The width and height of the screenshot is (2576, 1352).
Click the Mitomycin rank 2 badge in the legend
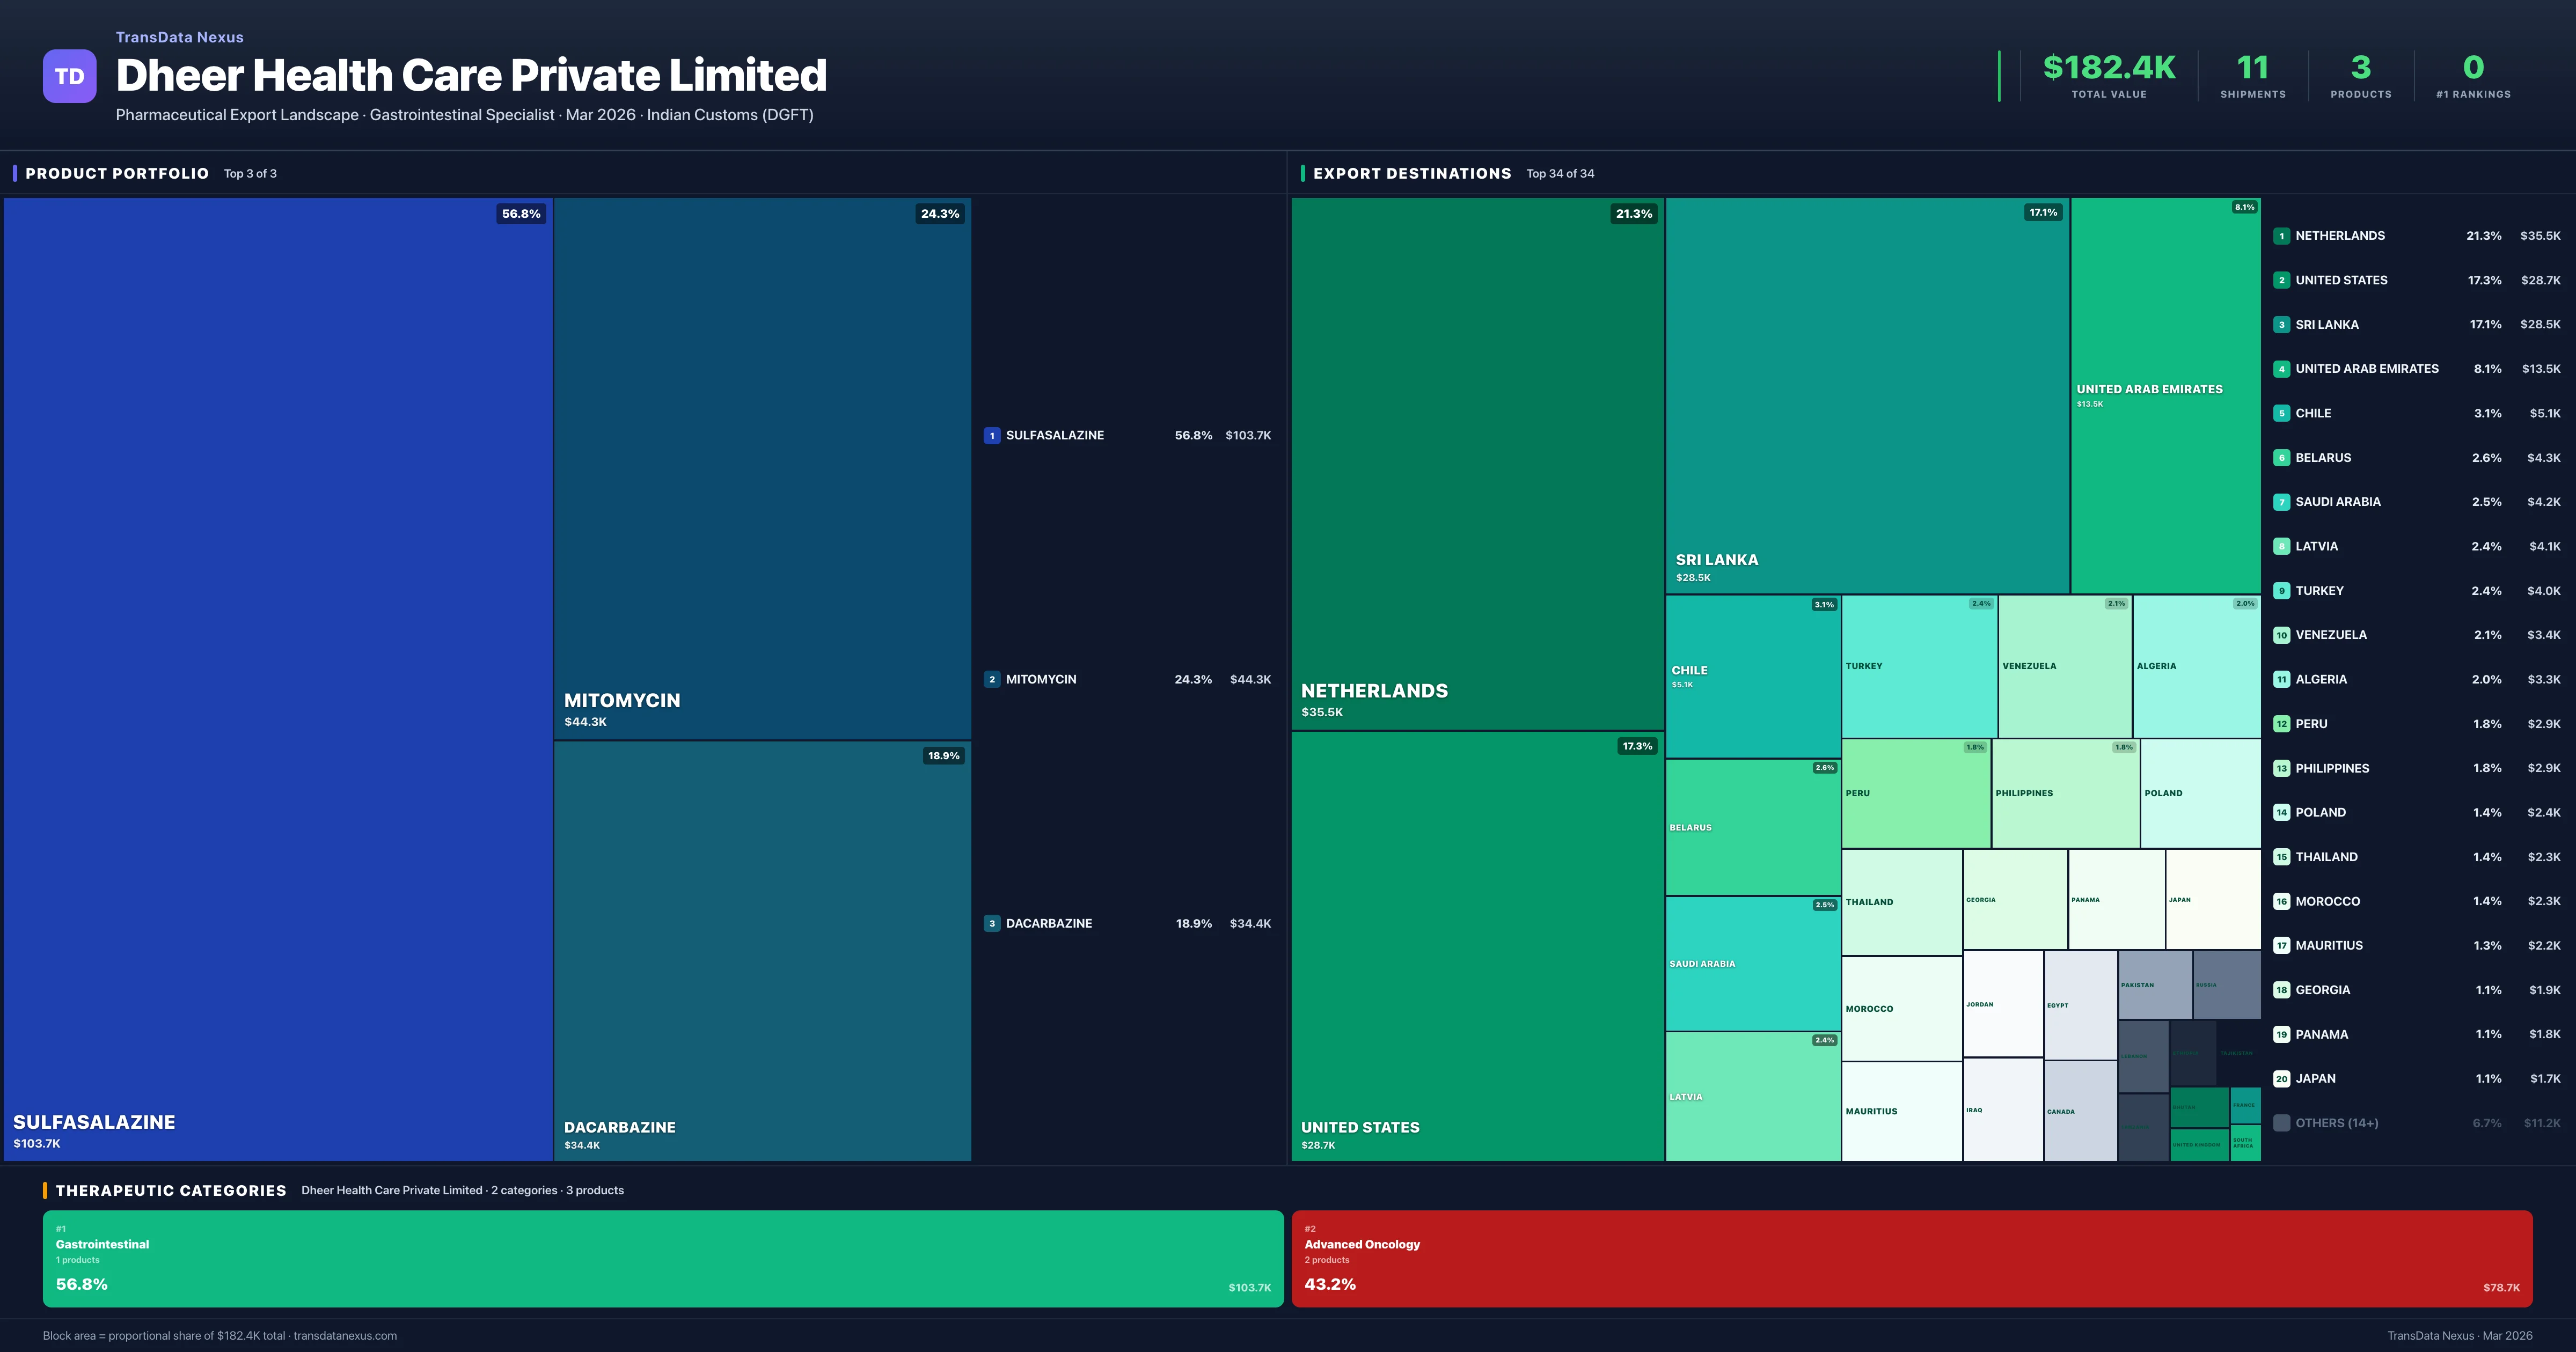tap(991, 680)
